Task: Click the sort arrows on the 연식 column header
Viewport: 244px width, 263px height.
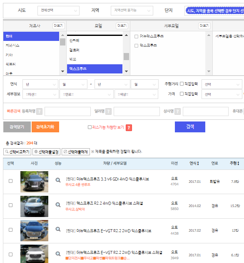Action: [198, 163]
